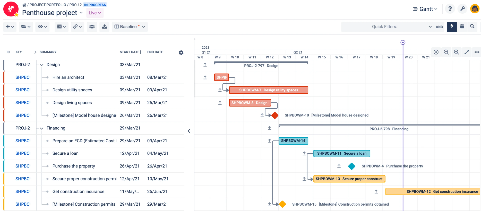Screen dimensions: 481x211
Task: Open the calendar icon beside quick filters
Action: pos(462,27)
